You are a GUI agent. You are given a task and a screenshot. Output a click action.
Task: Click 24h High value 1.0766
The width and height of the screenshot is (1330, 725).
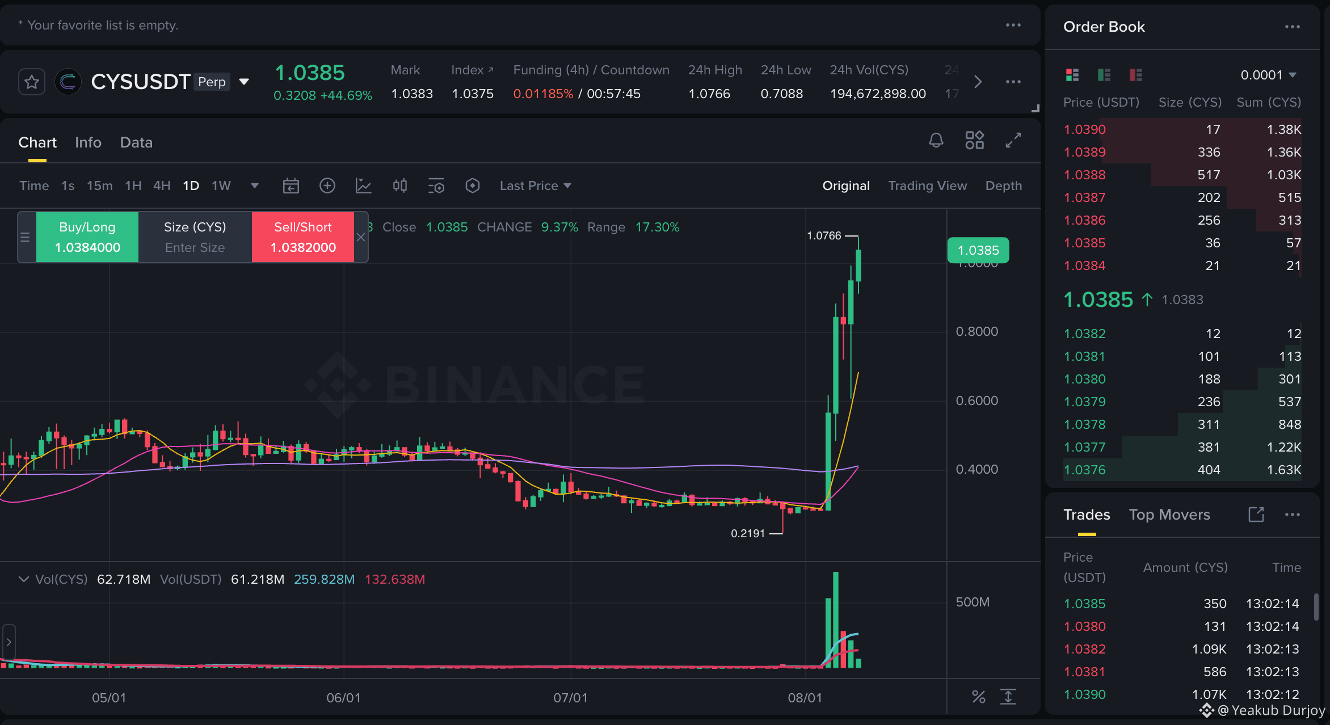click(709, 94)
